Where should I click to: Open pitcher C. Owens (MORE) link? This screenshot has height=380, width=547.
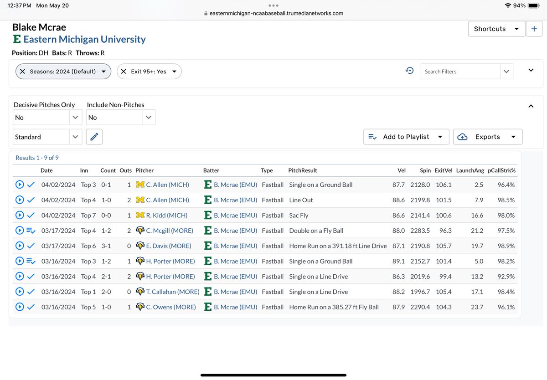171,307
